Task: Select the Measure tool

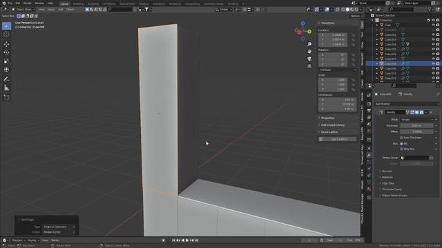Action: [x=6, y=87]
